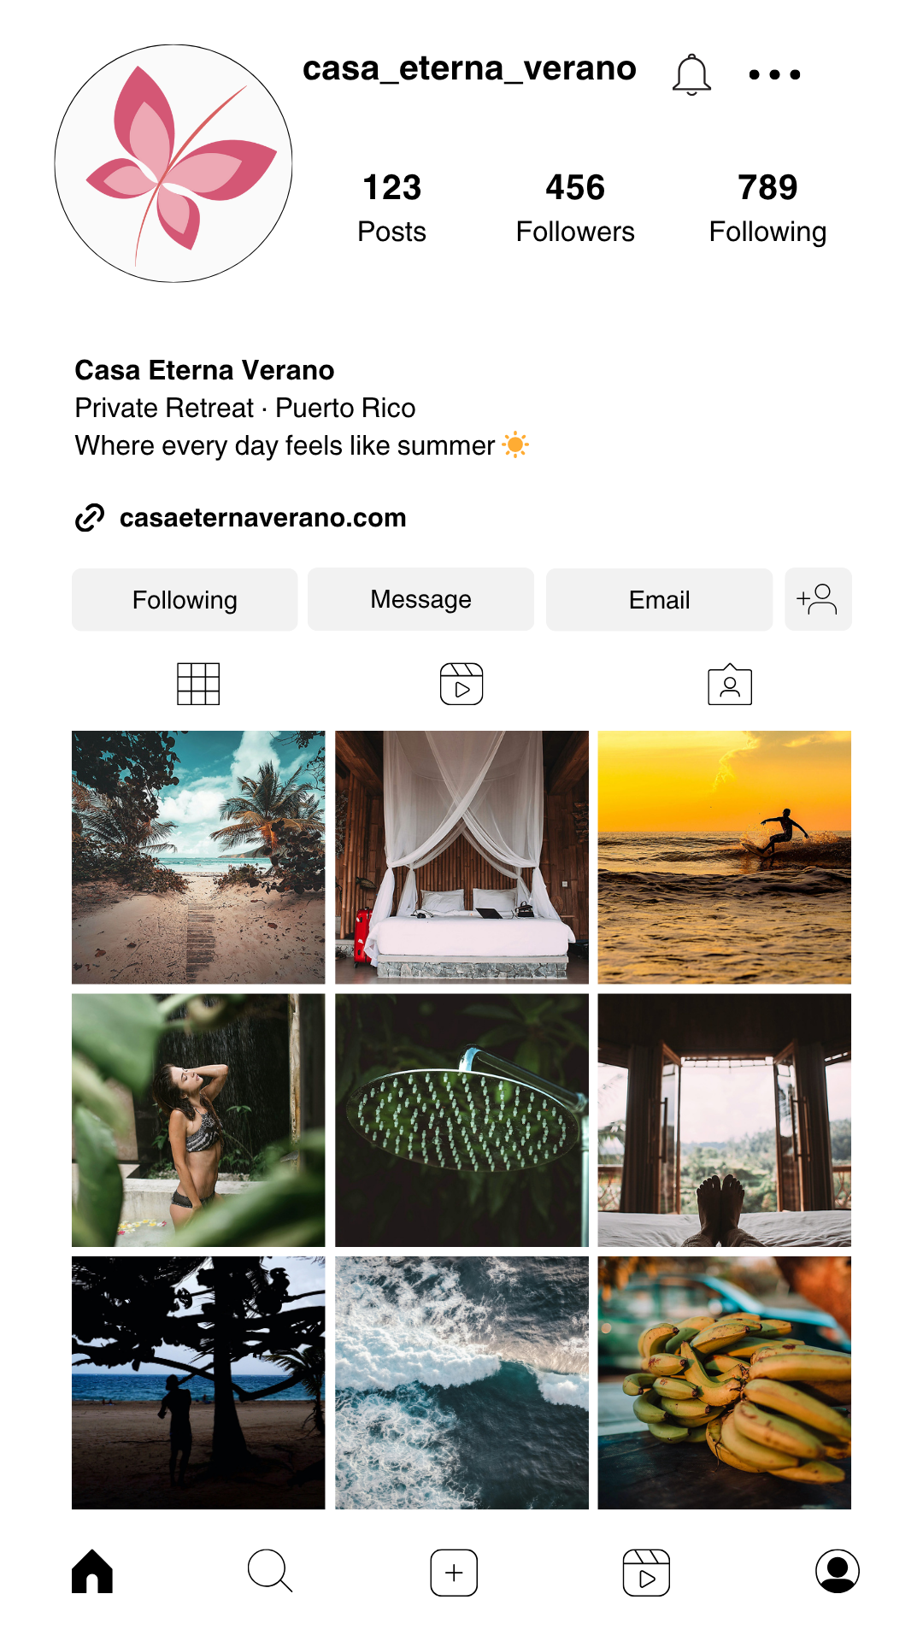The width and height of the screenshot is (923, 1641).
Task: Tap the notification bell icon
Action: pos(691,74)
